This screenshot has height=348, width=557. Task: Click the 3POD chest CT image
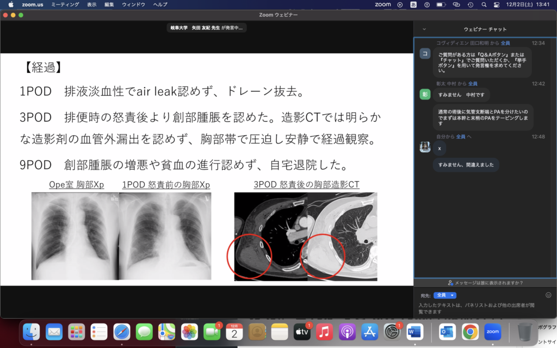tap(306, 237)
